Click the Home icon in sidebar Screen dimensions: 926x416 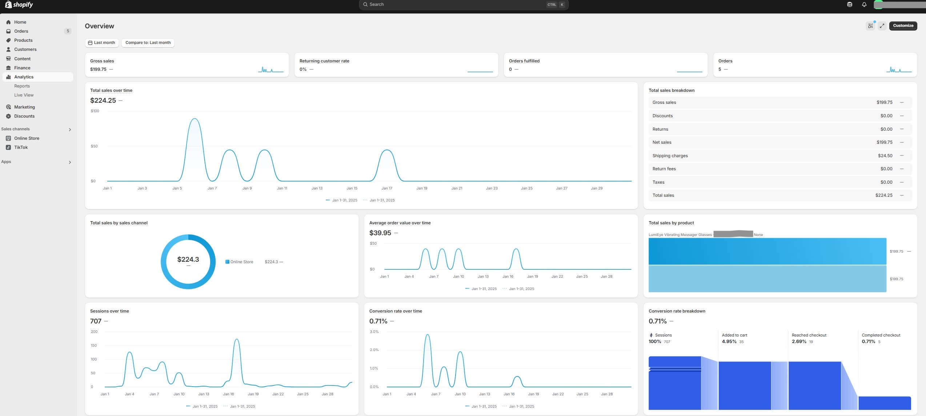8,22
